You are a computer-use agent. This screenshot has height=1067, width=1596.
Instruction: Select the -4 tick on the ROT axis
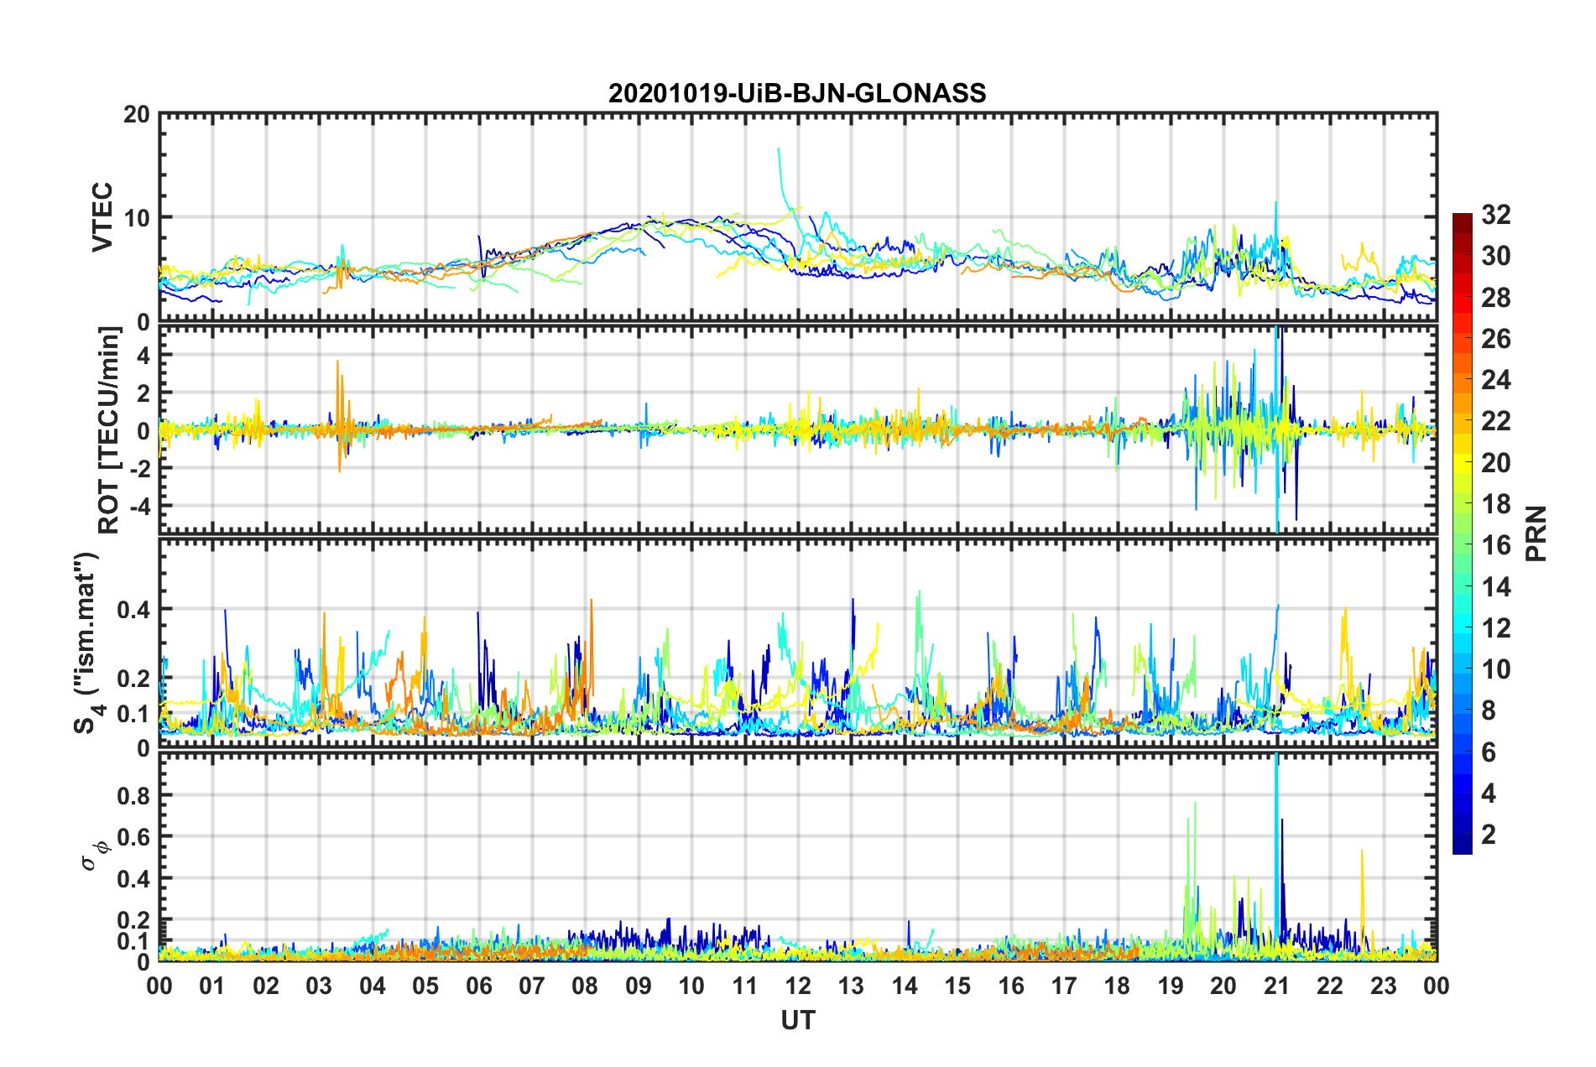tap(139, 506)
